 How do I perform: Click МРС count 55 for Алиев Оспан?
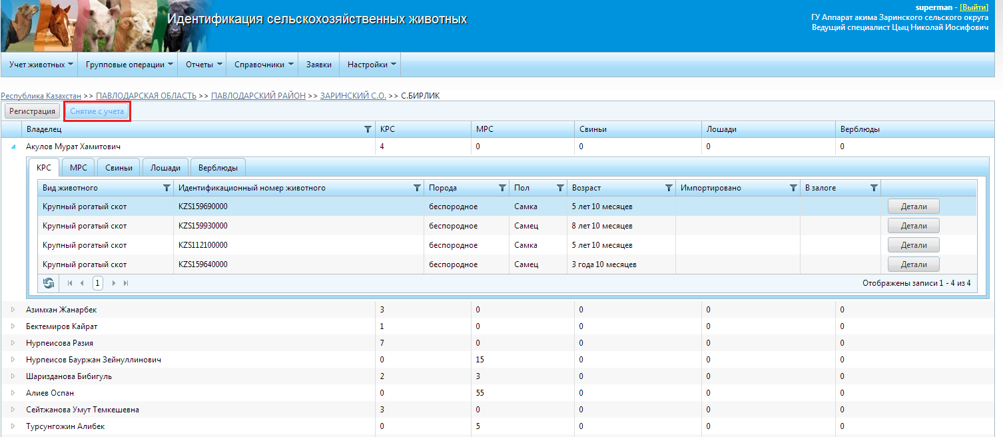click(x=480, y=393)
